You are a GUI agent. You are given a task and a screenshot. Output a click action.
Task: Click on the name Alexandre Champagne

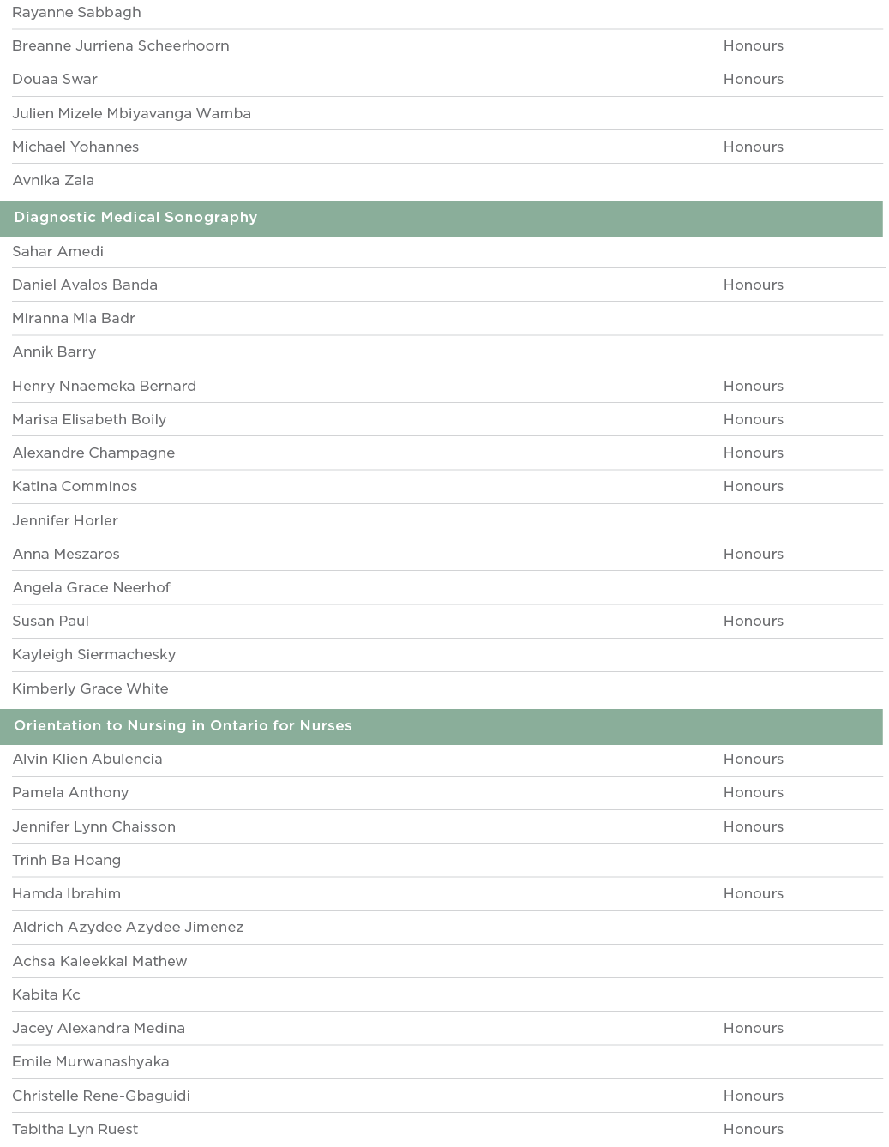point(93,453)
